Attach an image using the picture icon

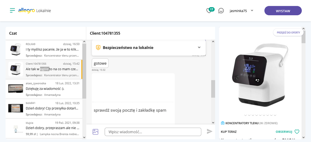point(95,132)
